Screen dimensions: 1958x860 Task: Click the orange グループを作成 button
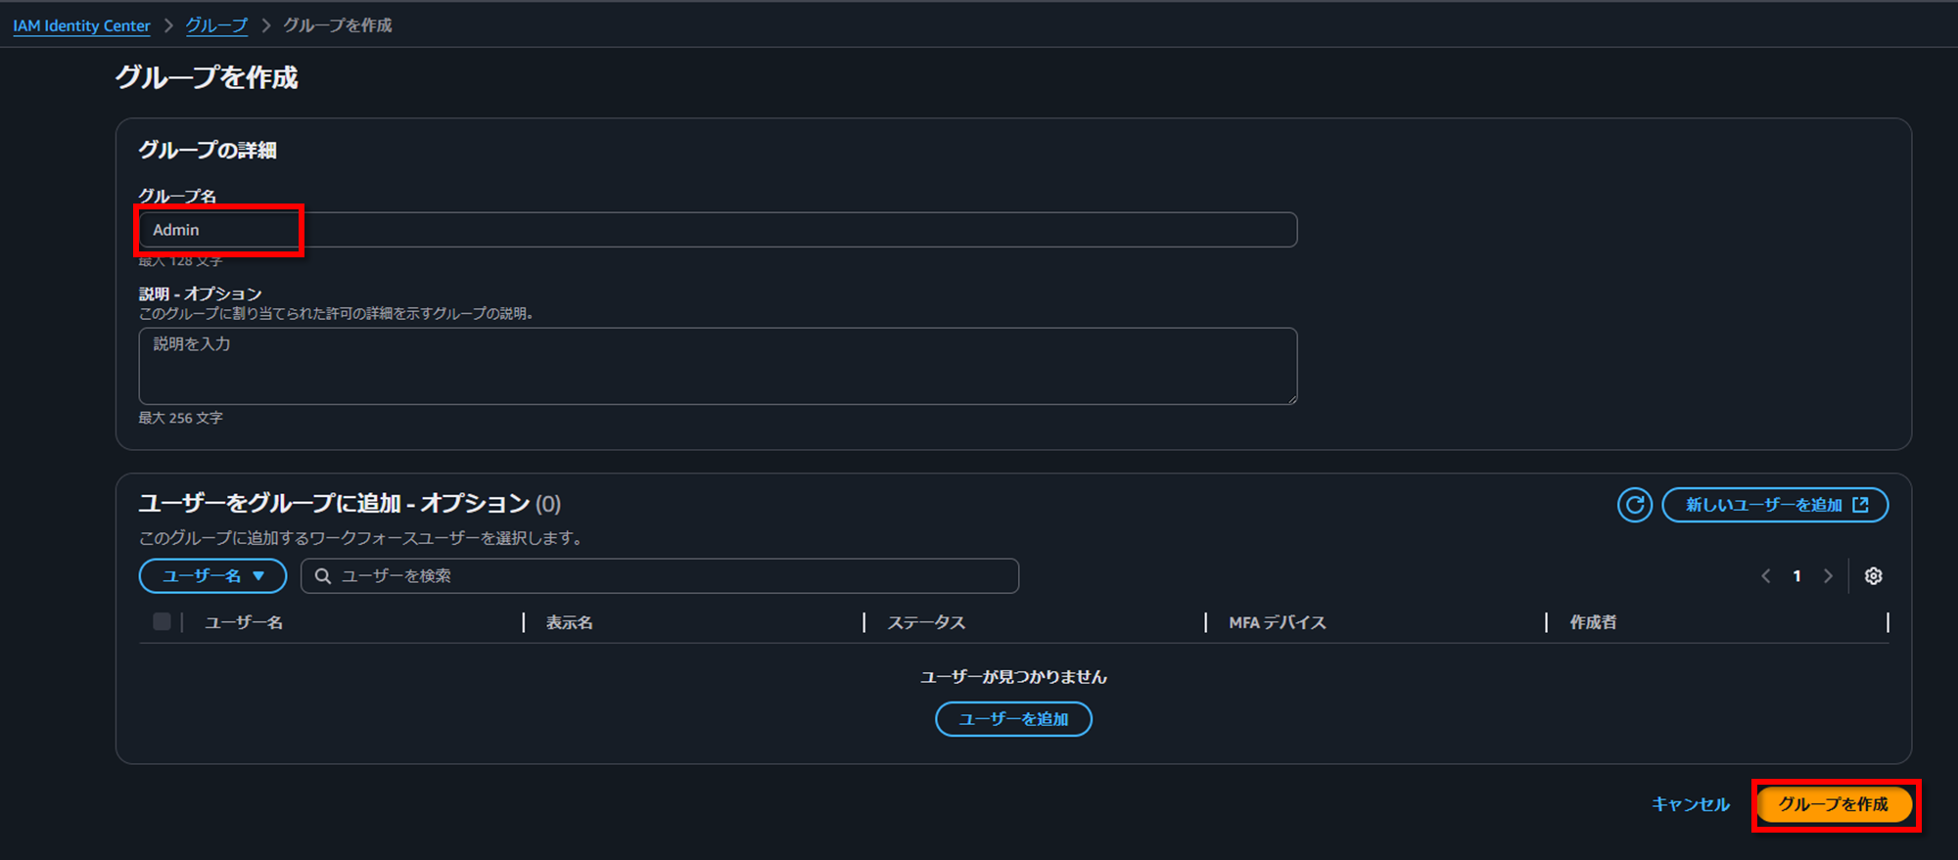click(x=1835, y=804)
